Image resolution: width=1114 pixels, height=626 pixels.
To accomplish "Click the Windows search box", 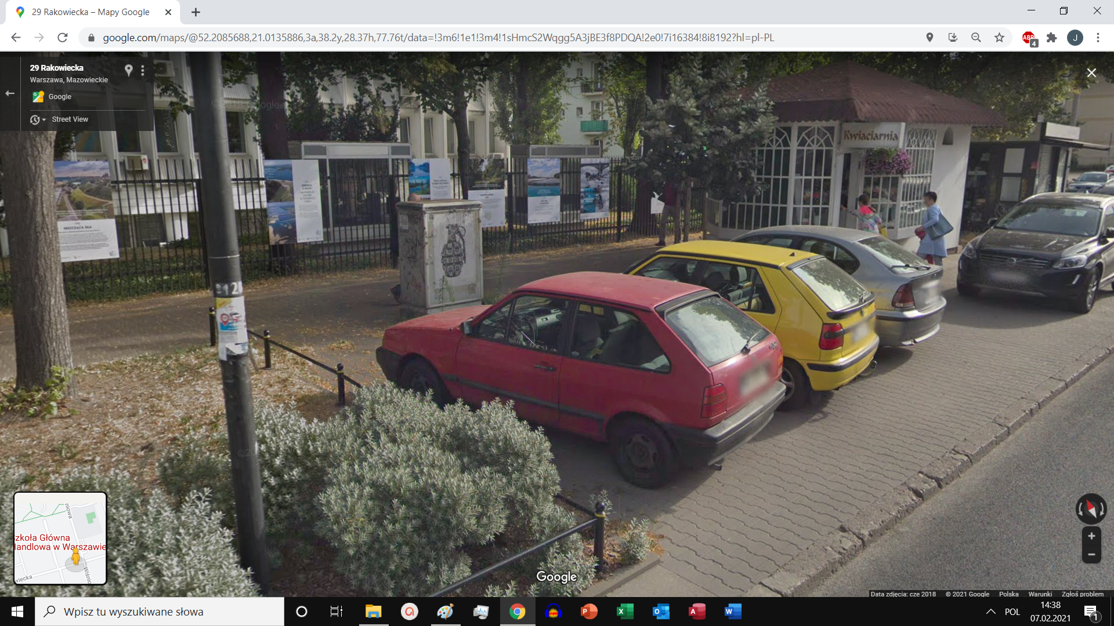I will pyautogui.click(x=160, y=612).
